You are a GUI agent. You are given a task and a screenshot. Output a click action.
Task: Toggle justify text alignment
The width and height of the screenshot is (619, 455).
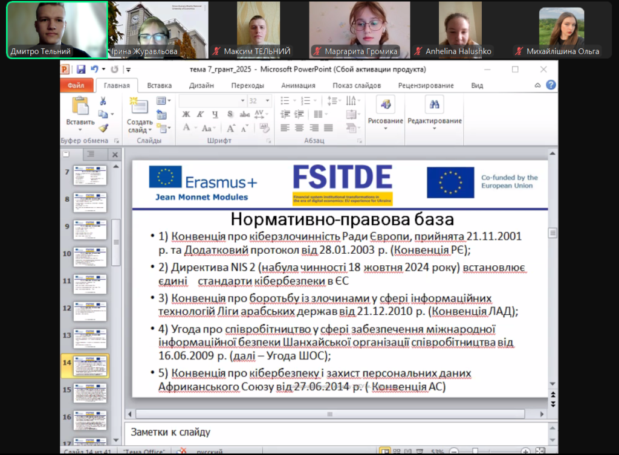(328, 128)
